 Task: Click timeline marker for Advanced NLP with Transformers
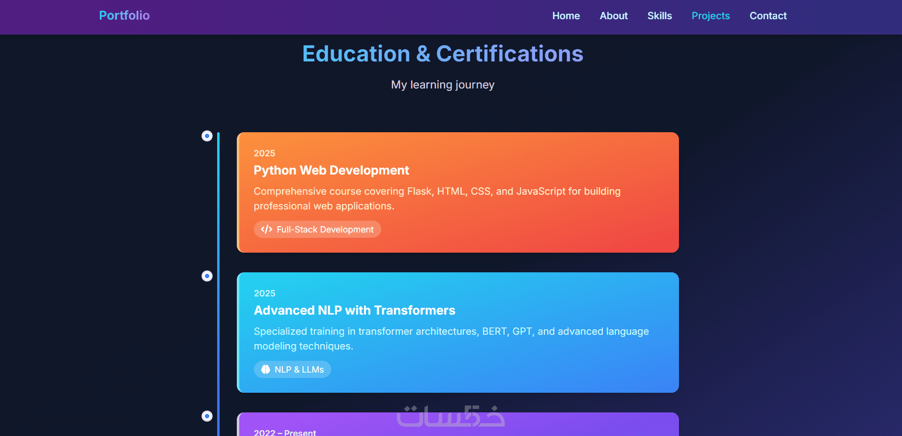pyautogui.click(x=207, y=276)
